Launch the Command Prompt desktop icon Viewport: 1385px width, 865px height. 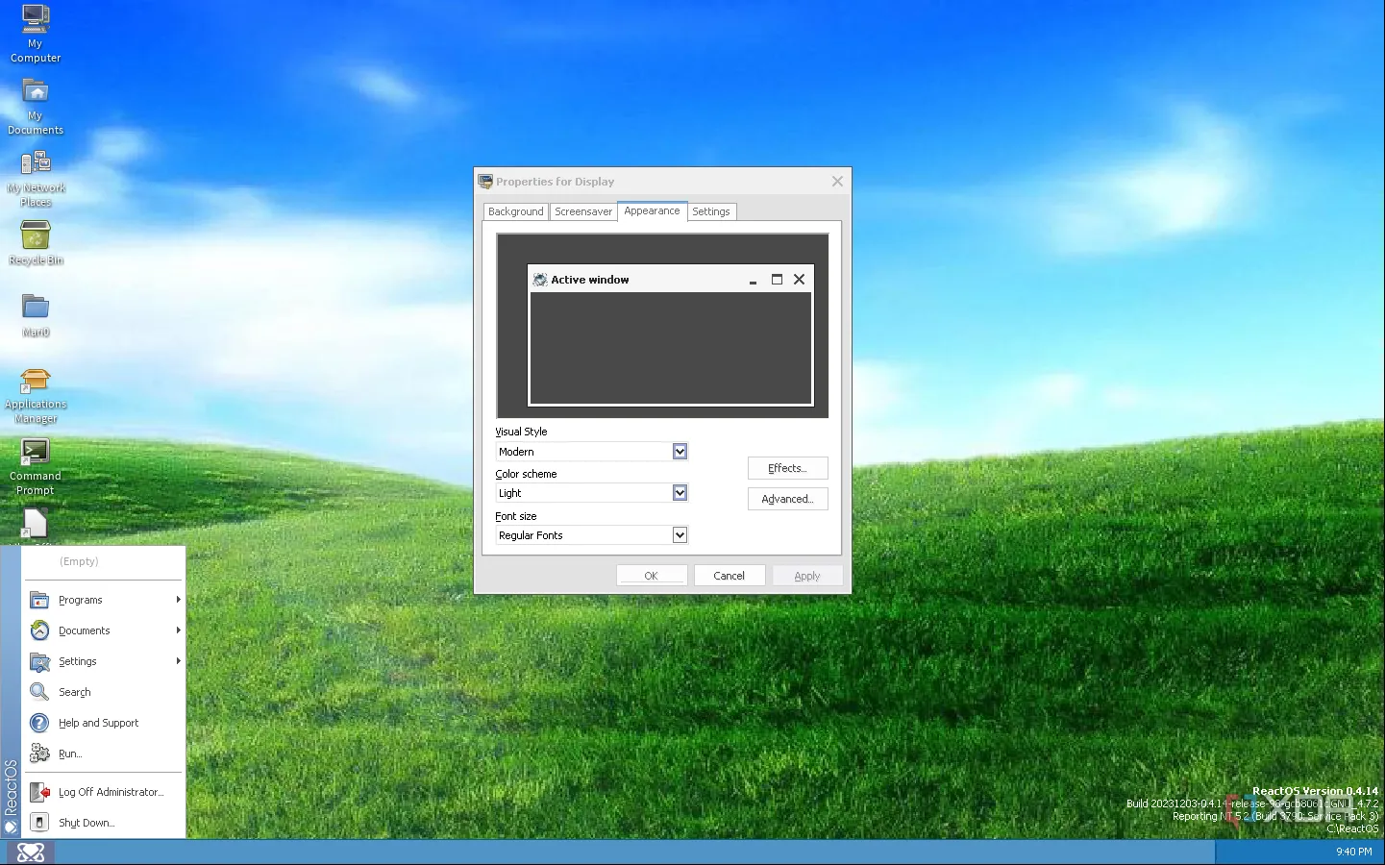(36, 452)
